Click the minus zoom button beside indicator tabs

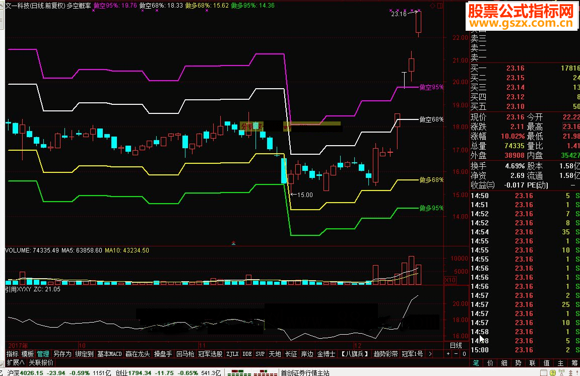[x=456, y=354]
